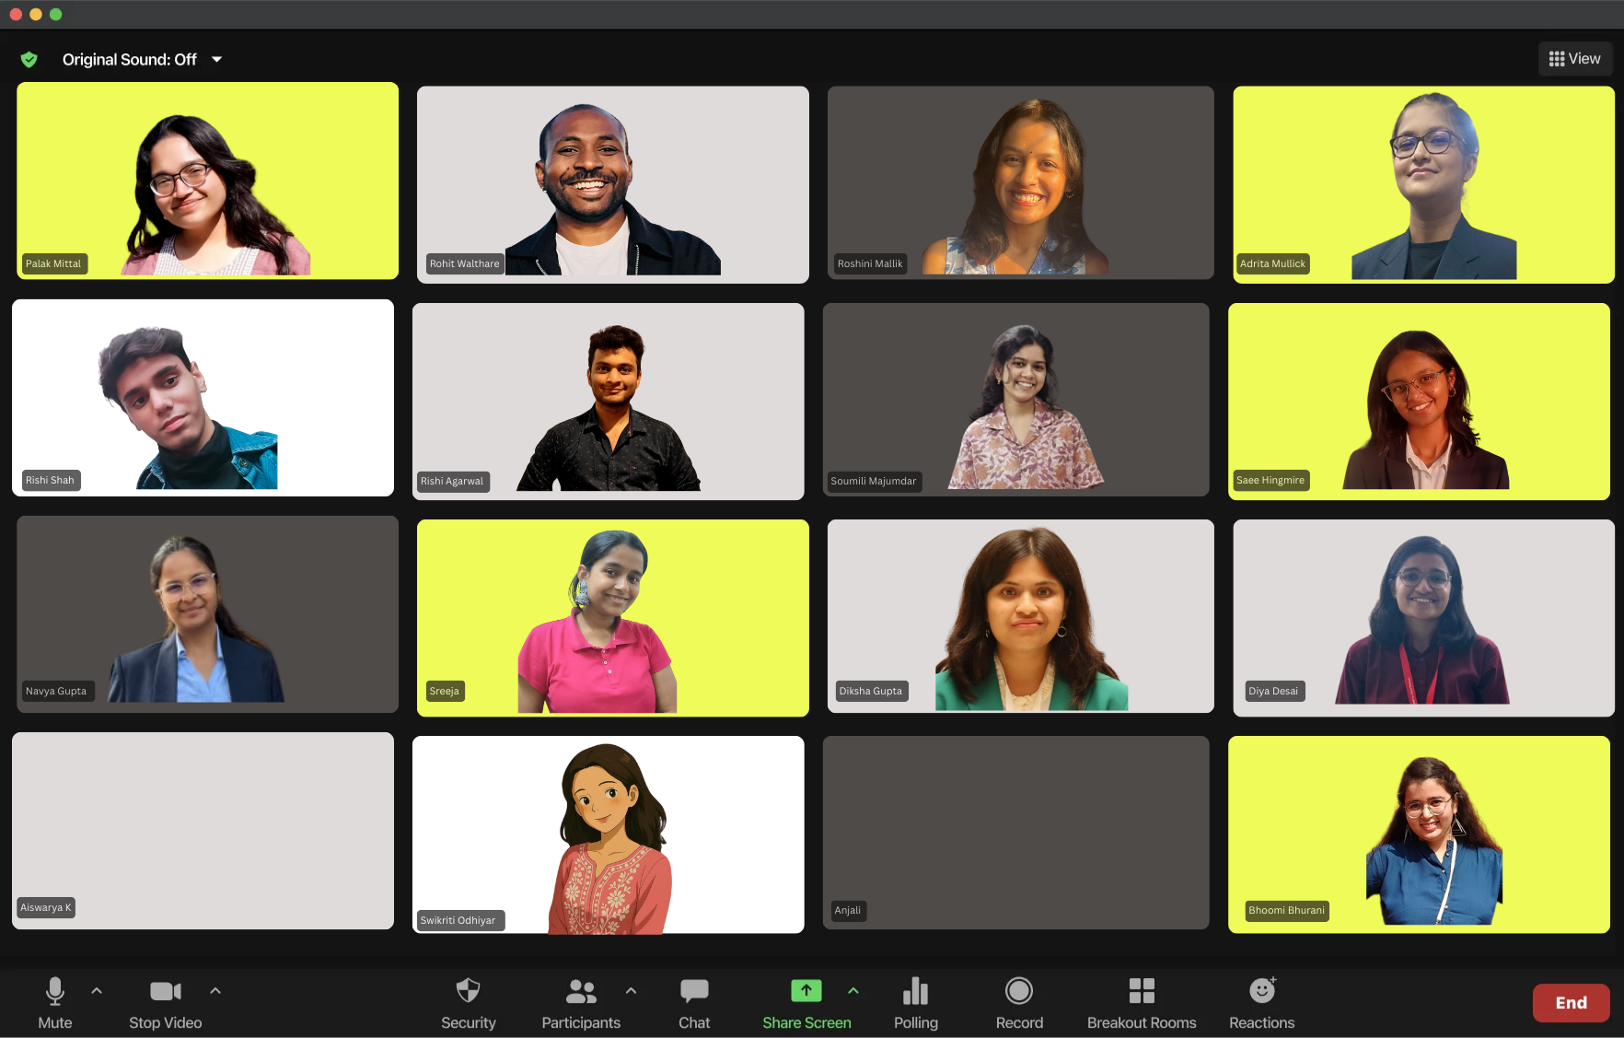
Task: Select Soumili Majumdar's video tile
Action: [x=1016, y=400]
